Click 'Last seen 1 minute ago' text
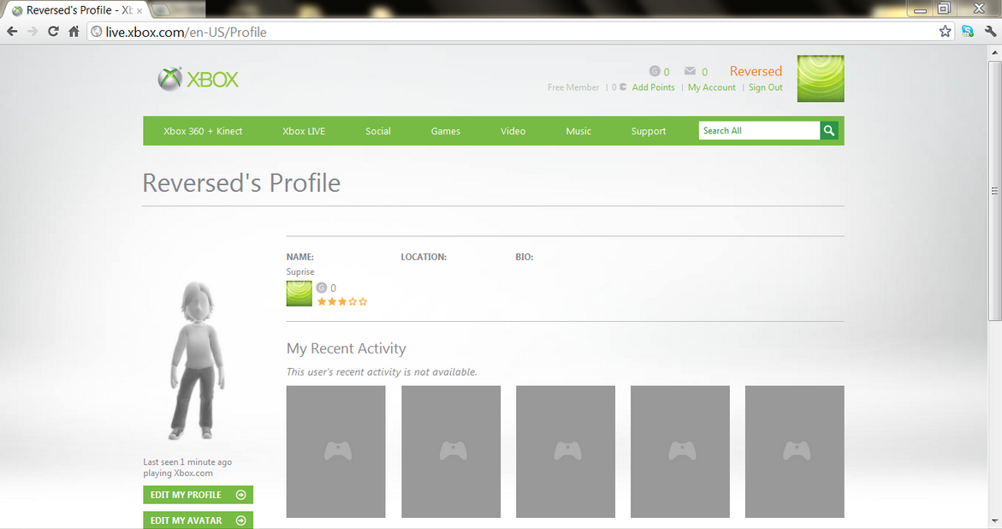This screenshot has width=1002, height=529. (x=187, y=462)
